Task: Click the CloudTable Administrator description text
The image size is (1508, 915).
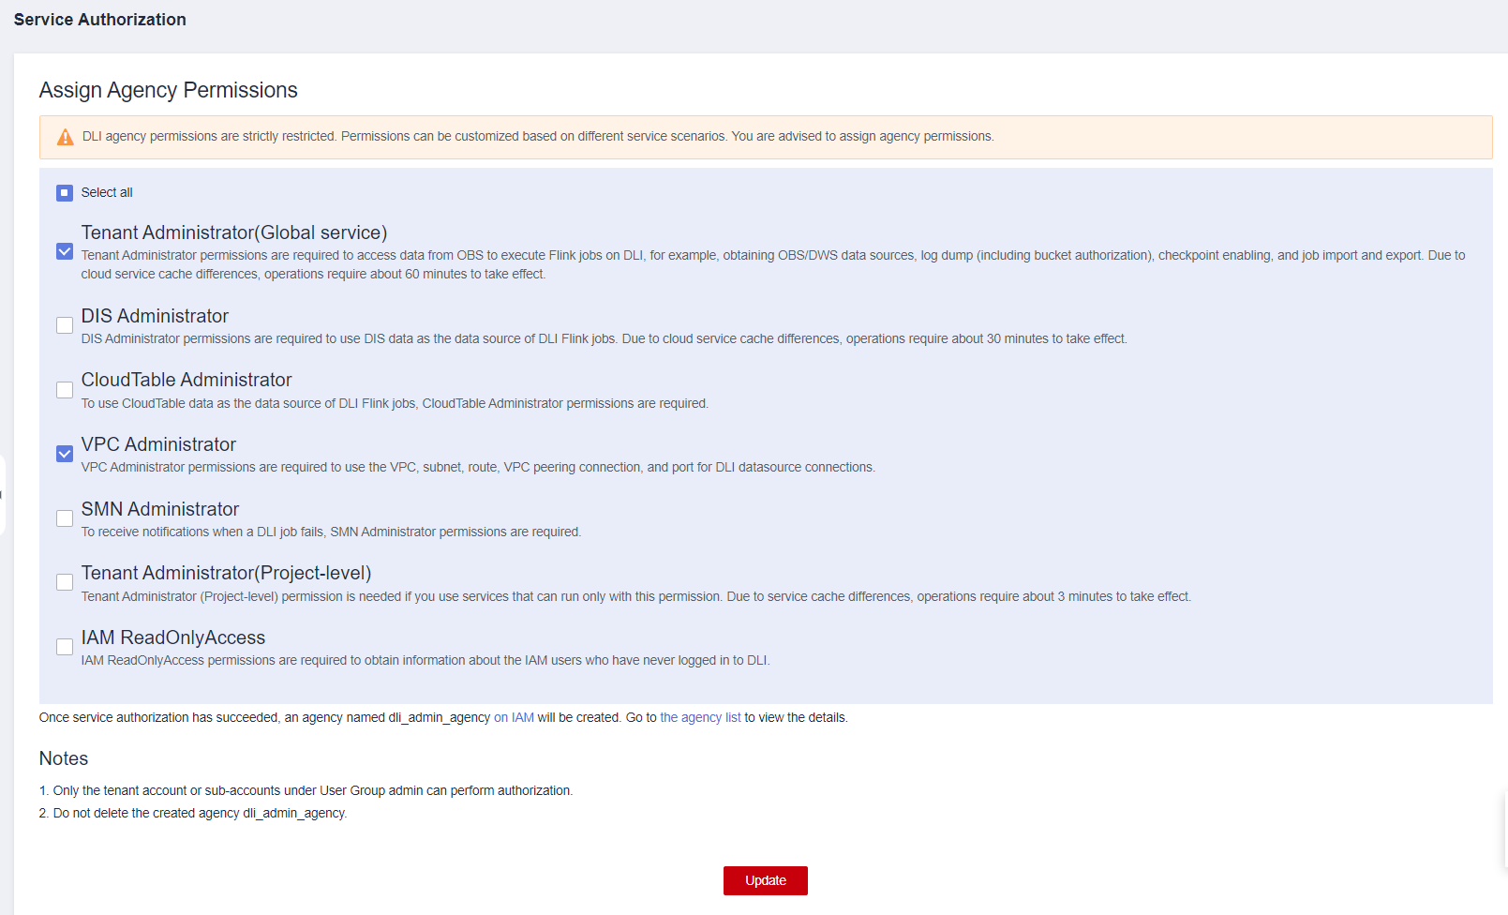Action: point(395,403)
